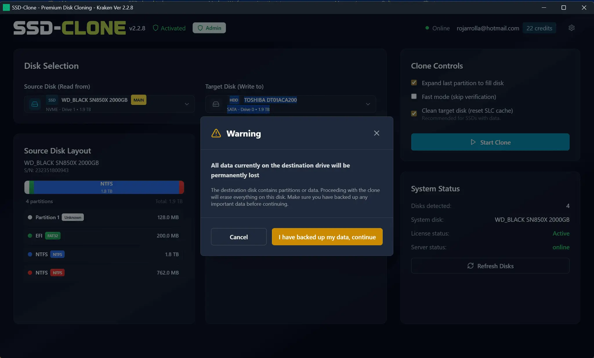Open settings via the gear icon
Screen dimensions: 594x358
point(571,28)
